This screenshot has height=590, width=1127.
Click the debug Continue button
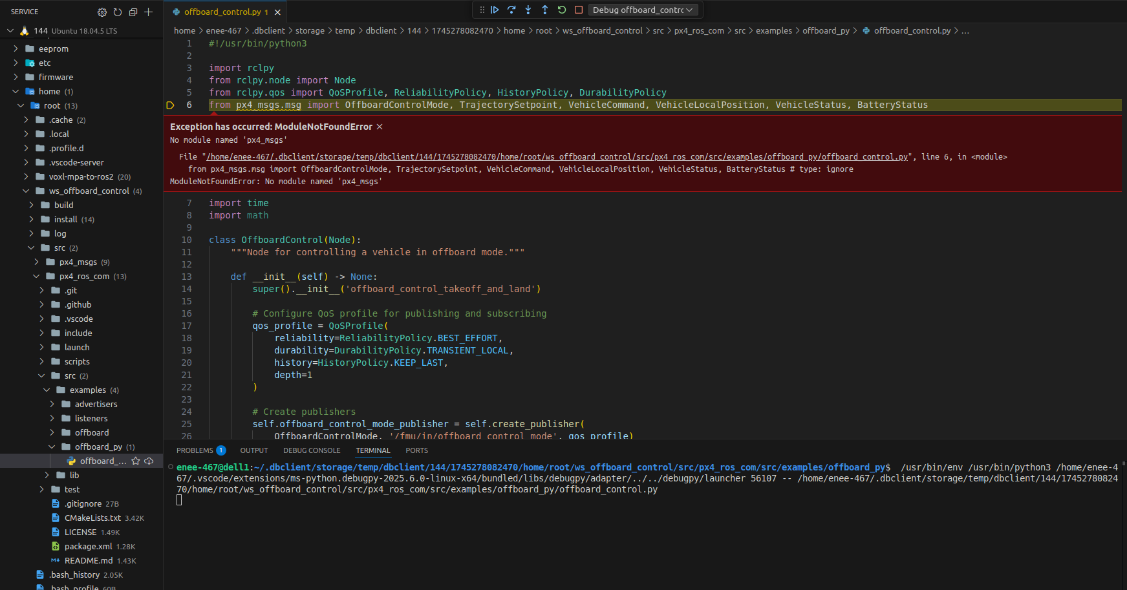coord(495,10)
